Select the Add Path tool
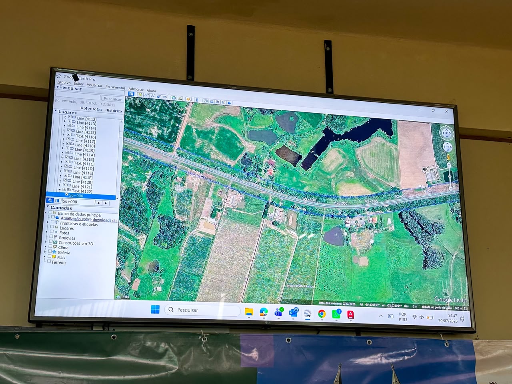 [153, 96]
